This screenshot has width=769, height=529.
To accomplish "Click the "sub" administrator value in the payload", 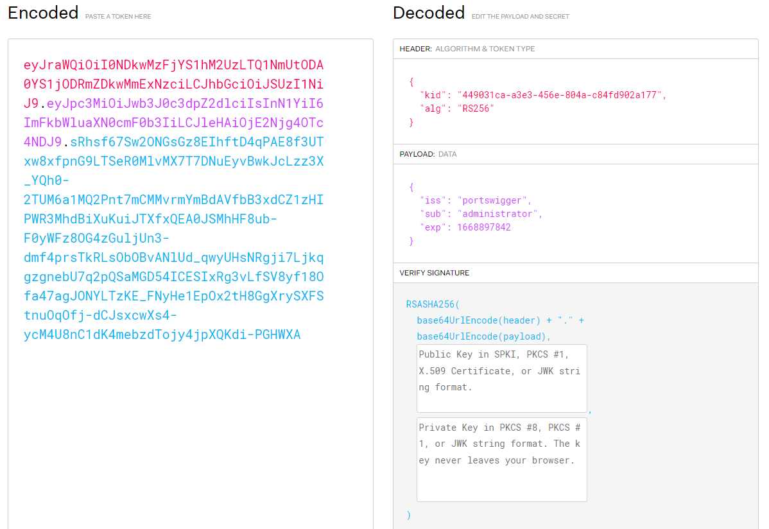I will point(499,214).
